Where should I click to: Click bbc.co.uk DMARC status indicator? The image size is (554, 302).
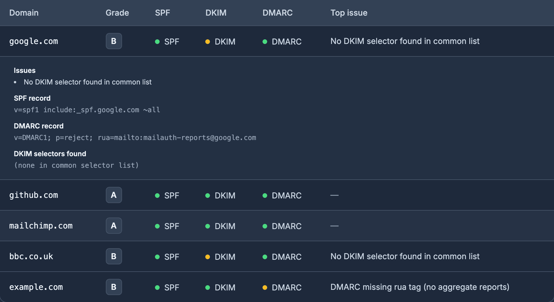tap(282, 257)
